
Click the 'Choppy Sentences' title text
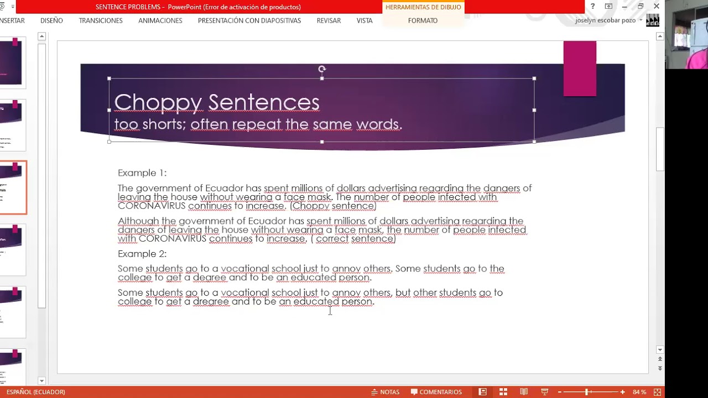(217, 102)
